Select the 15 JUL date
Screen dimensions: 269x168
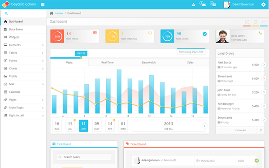coord(70,126)
